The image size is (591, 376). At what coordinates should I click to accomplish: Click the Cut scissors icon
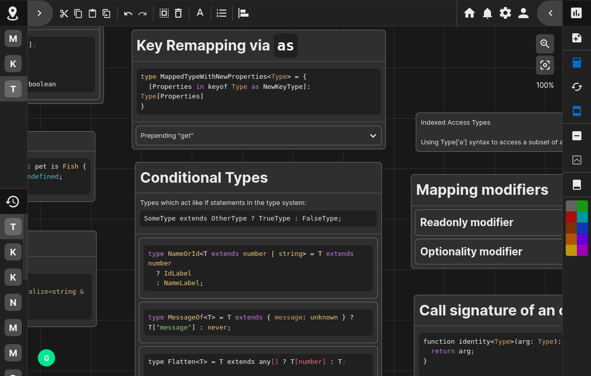click(64, 14)
